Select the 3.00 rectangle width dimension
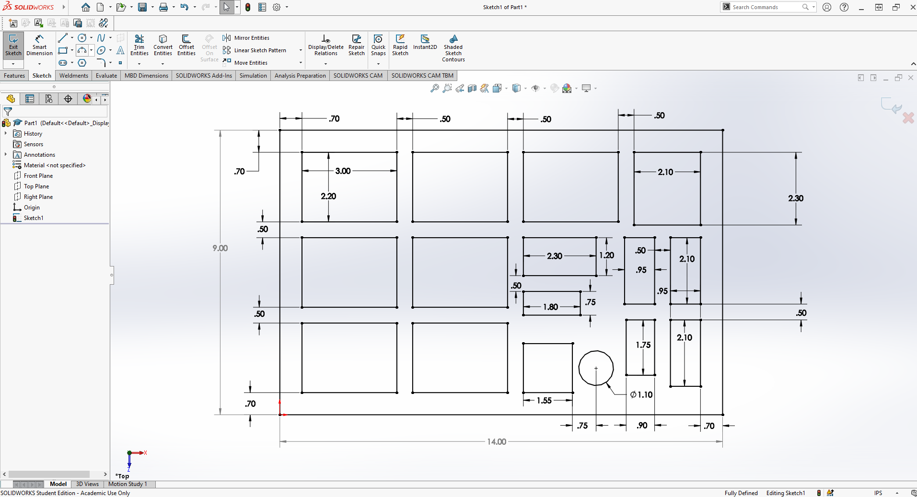The height and width of the screenshot is (497, 917). [x=343, y=171]
